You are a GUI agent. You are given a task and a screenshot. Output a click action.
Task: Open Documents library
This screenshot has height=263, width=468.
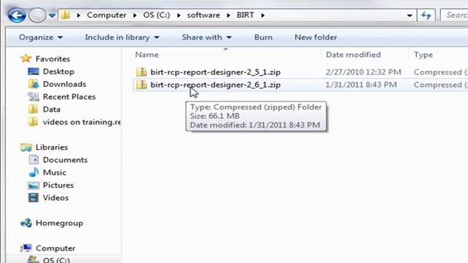coord(65,160)
